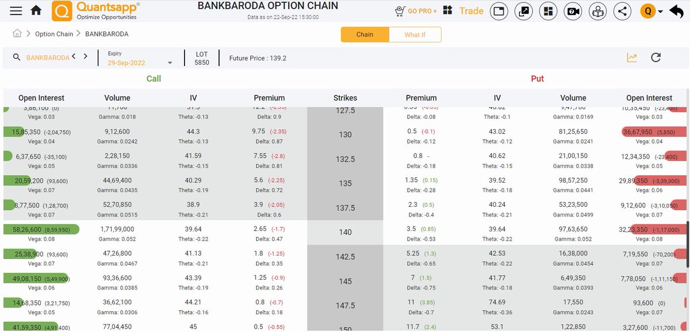Click put premium 5.25 value

coord(413,253)
